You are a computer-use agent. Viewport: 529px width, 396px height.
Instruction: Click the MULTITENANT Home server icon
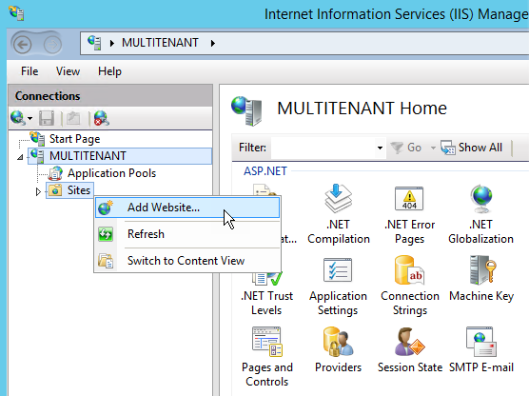246,110
